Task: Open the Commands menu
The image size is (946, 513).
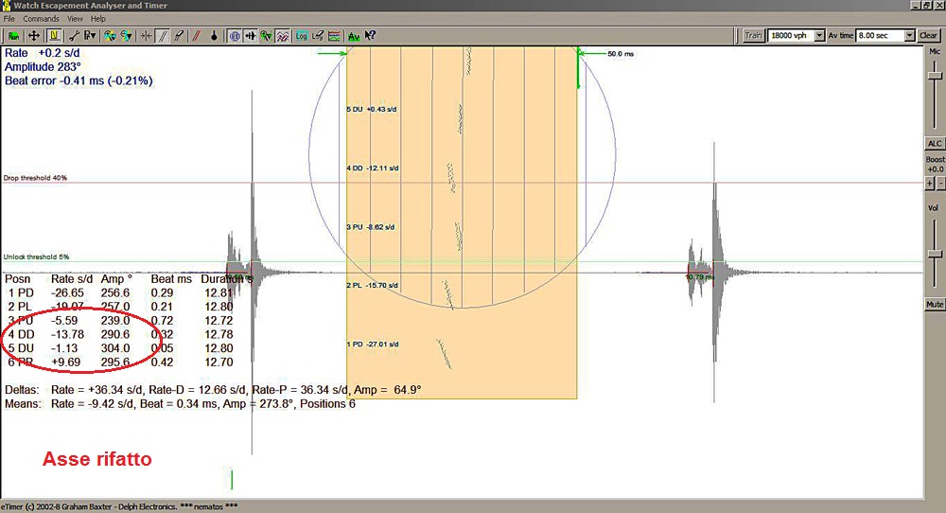Action: pyautogui.click(x=41, y=19)
